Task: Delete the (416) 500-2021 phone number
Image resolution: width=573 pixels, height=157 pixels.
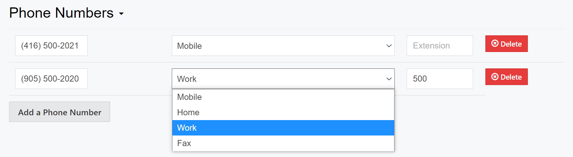Action: coord(506,44)
